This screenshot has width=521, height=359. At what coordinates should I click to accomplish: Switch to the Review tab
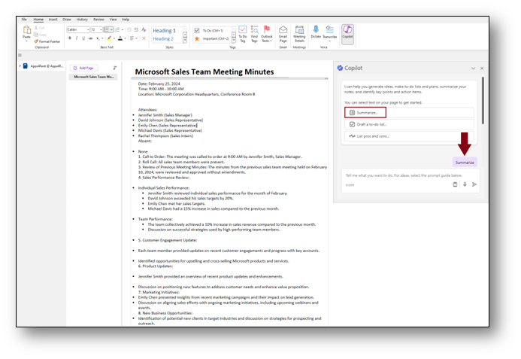[x=98, y=20]
